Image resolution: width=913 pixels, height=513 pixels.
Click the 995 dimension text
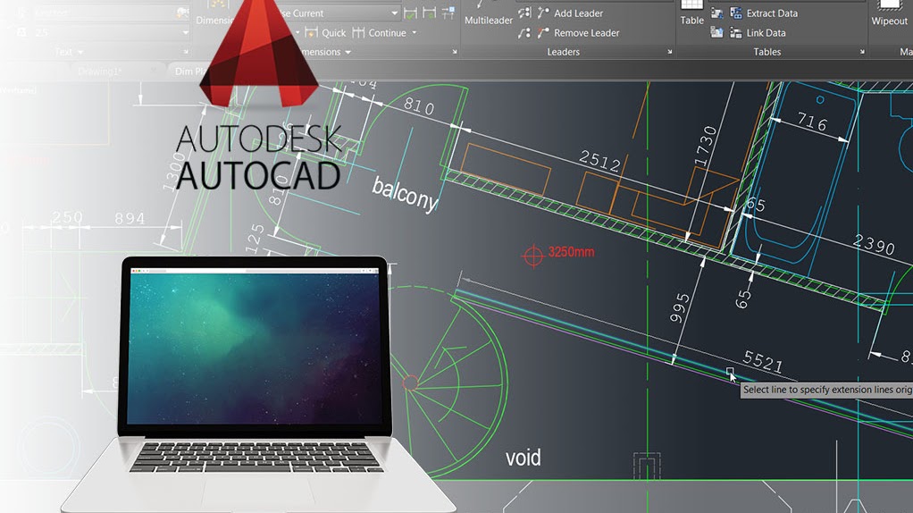pos(680,308)
